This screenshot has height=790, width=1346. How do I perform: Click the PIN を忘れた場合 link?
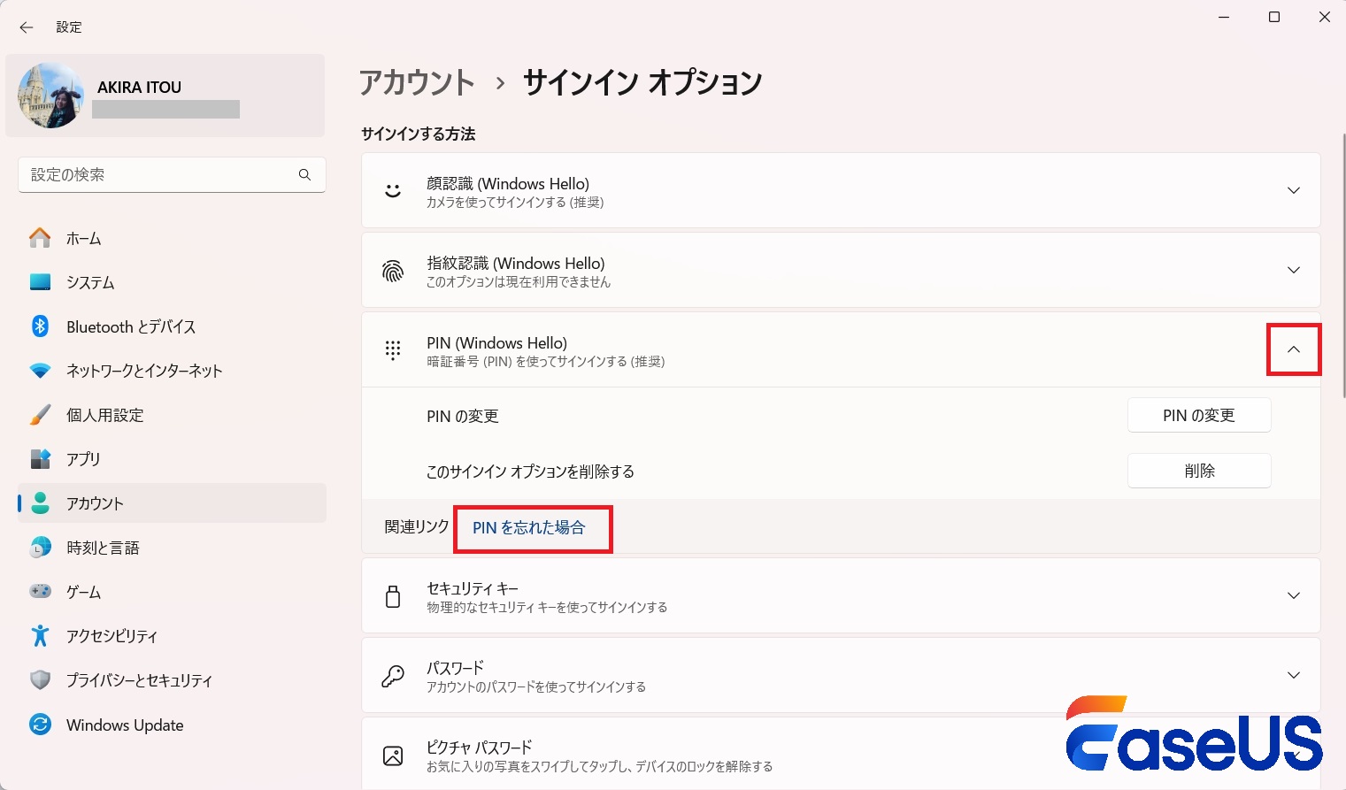pyautogui.click(x=533, y=527)
